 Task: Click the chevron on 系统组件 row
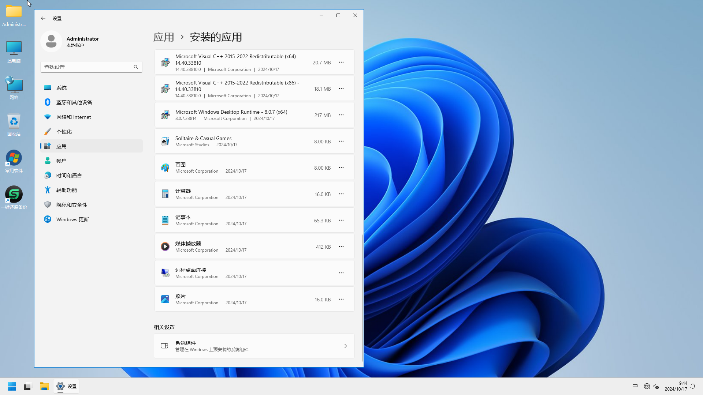346,346
